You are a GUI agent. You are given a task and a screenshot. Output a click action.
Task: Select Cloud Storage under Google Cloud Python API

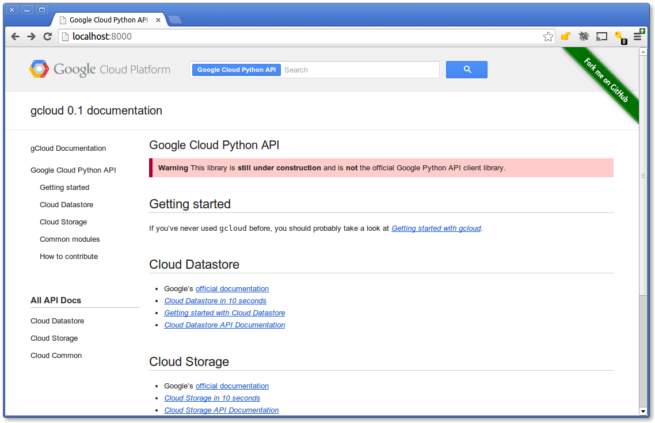[63, 222]
